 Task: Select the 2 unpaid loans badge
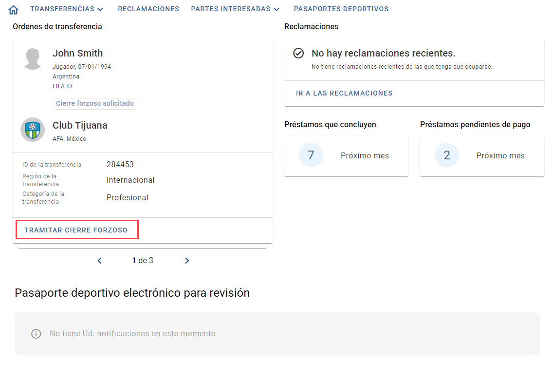tap(447, 155)
